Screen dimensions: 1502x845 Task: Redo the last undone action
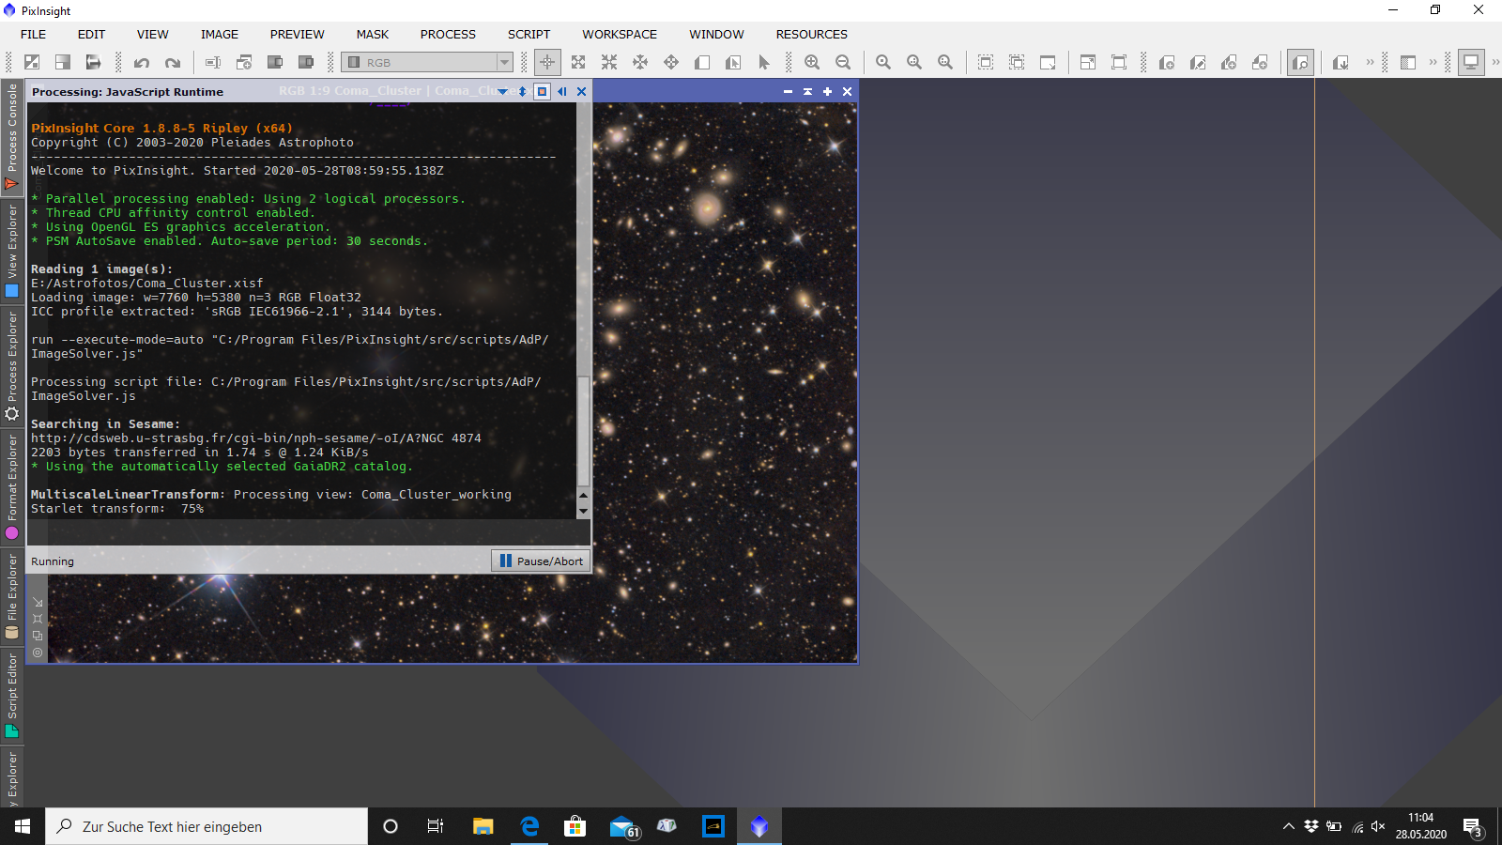tap(173, 62)
